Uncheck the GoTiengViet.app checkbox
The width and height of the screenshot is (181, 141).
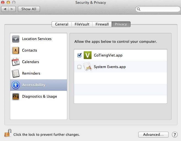tap(80, 55)
